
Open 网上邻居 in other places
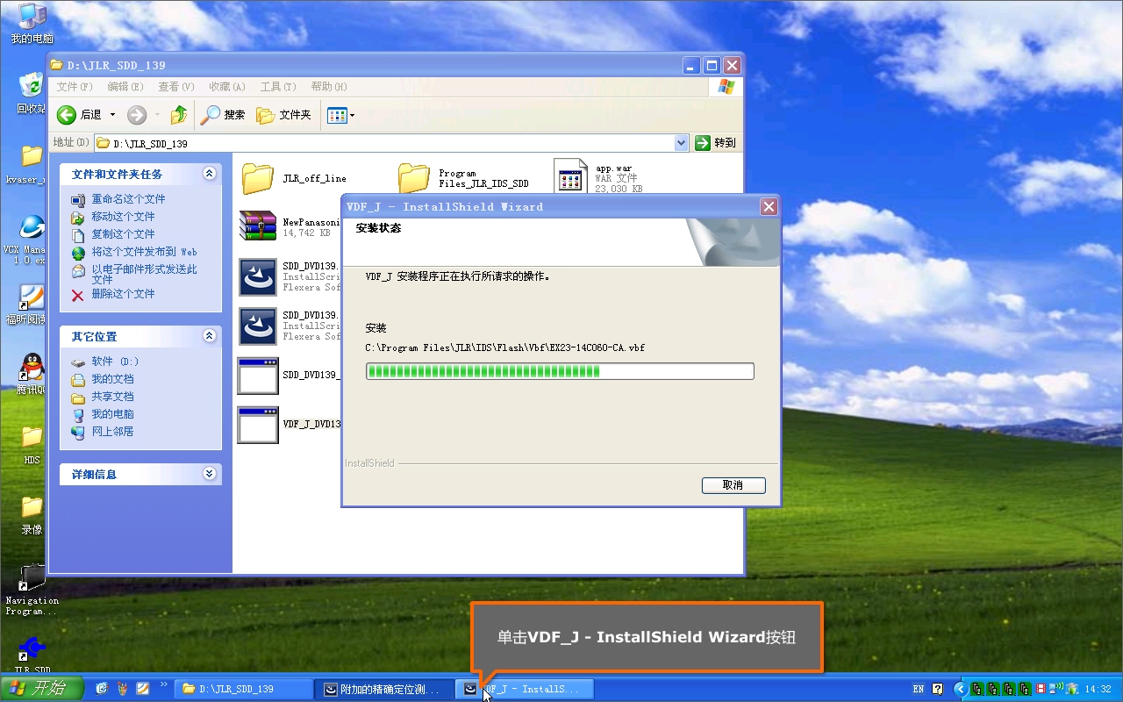coord(112,432)
